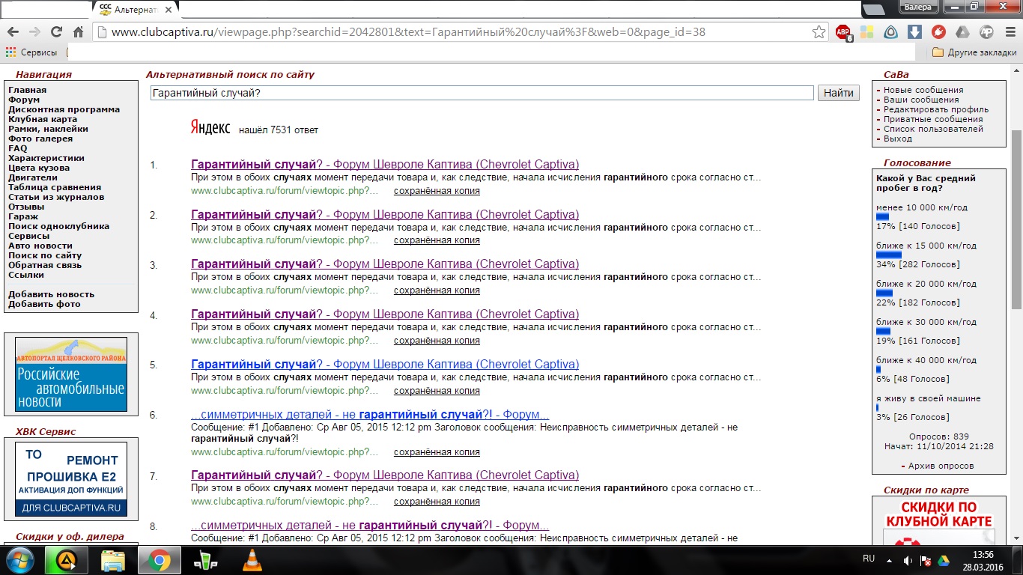Reload the page
The width and height of the screenshot is (1023, 575).
tap(56, 32)
